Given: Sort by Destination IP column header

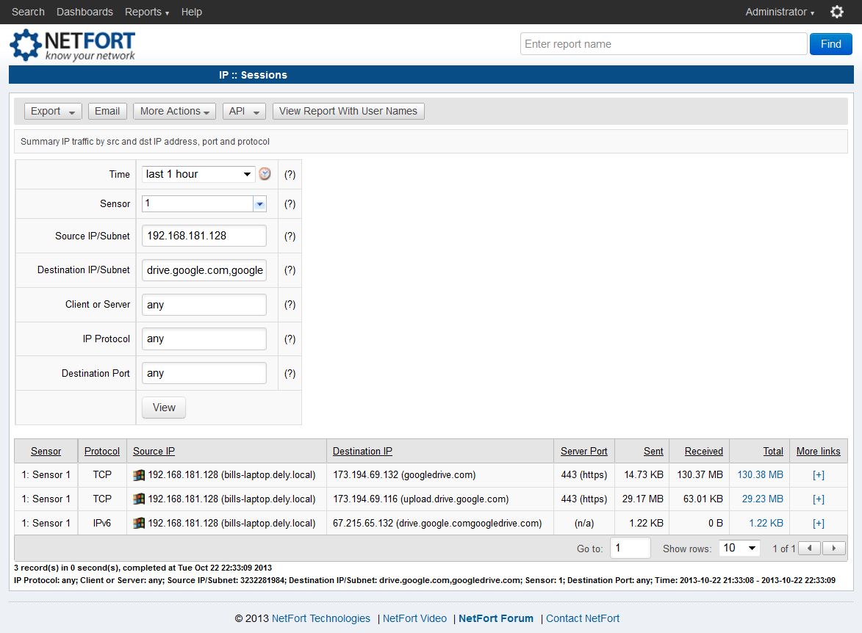Looking at the screenshot, I should pos(362,451).
